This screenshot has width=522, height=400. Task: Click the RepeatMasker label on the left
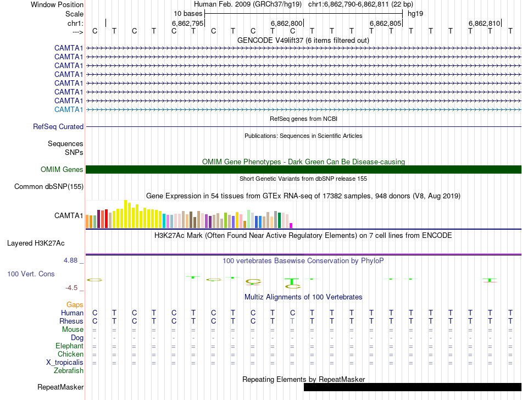pyautogui.click(x=60, y=387)
